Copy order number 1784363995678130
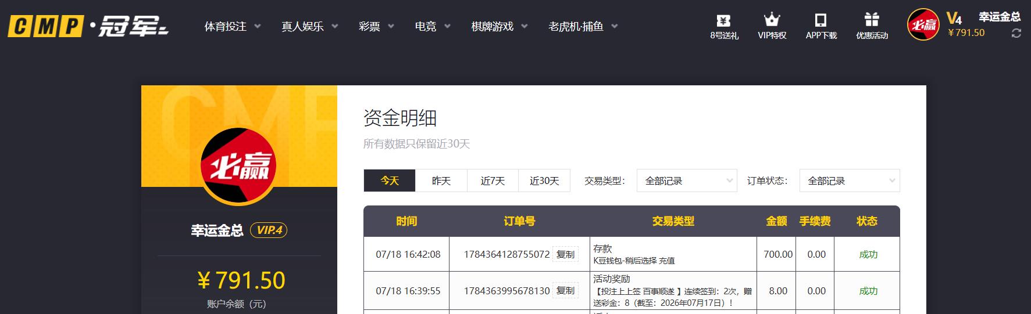 point(565,291)
